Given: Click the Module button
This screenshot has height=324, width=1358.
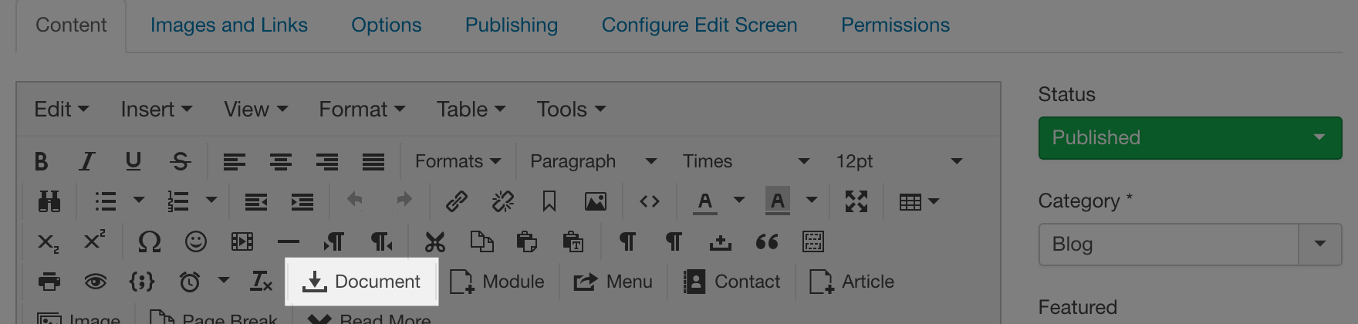Looking at the screenshot, I should [x=498, y=282].
